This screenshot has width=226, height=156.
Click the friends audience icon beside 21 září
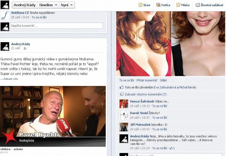point(25,48)
